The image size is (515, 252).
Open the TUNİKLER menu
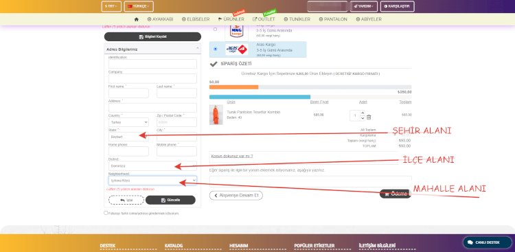click(x=297, y=19)
